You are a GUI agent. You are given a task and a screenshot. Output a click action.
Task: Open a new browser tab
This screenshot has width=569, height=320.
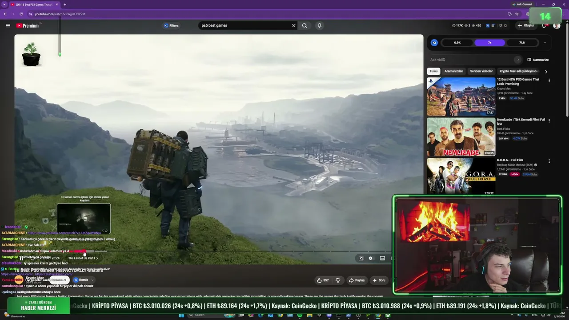(65, 4)
